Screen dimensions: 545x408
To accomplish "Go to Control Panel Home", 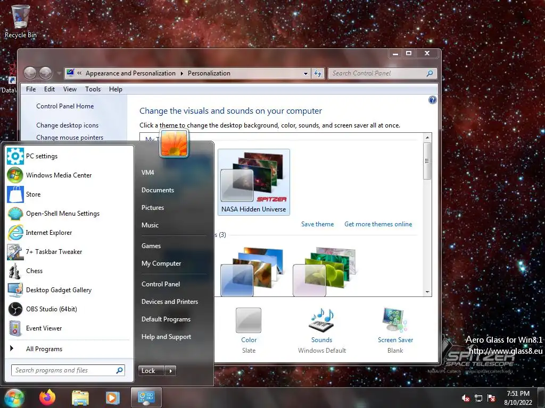I will (65, 106).
